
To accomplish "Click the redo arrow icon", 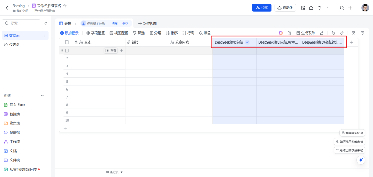I will 342,33.
